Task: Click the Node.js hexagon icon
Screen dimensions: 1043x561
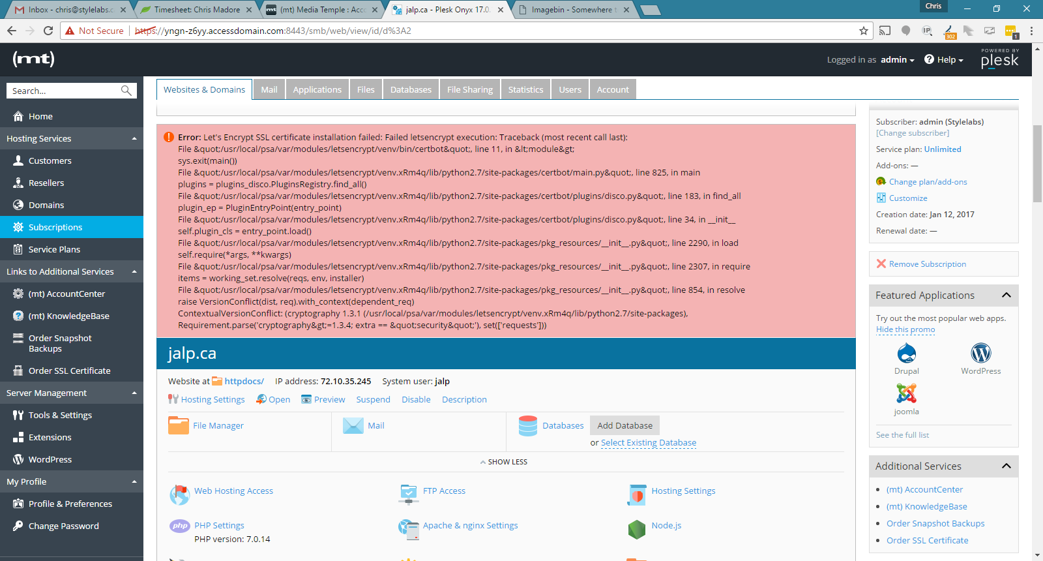Action: point(637,529)
